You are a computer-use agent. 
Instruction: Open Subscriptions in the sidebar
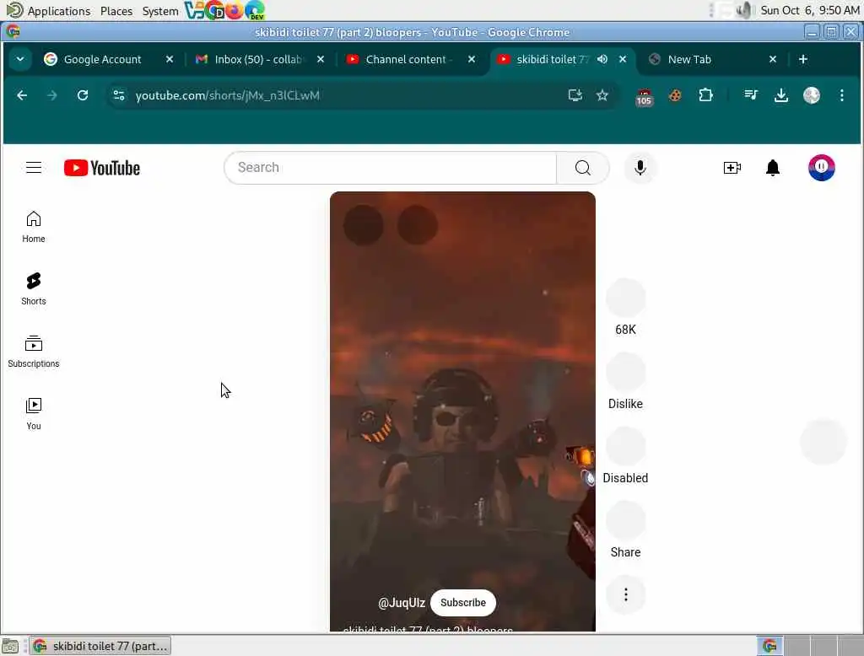click(x=34, y=352)
